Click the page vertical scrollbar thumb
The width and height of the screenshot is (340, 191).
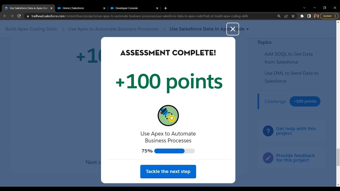pyautogui.click(x=338, y=157)
